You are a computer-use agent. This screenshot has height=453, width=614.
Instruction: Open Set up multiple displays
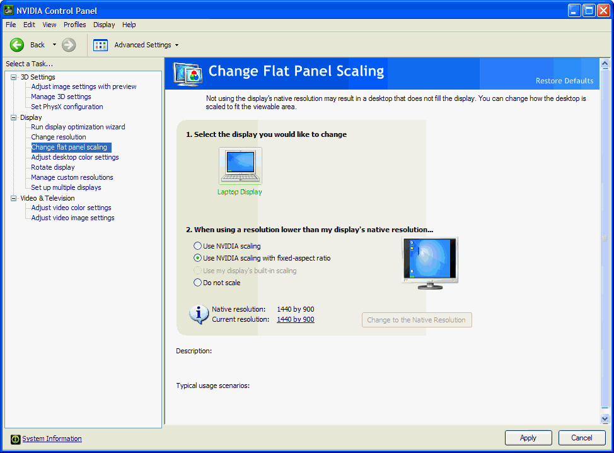click(x=66, y=188)
